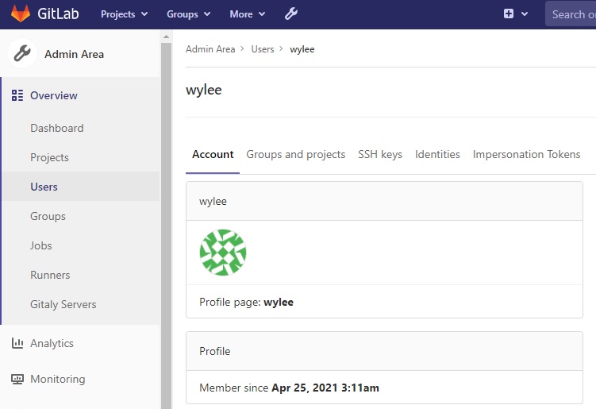Switch to the Identities tab

[x=437, y=155]
